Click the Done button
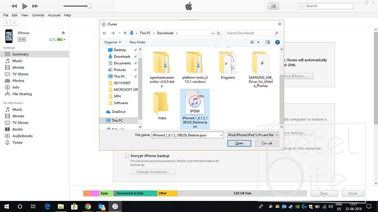378x212 pixels. coord(353,193)
